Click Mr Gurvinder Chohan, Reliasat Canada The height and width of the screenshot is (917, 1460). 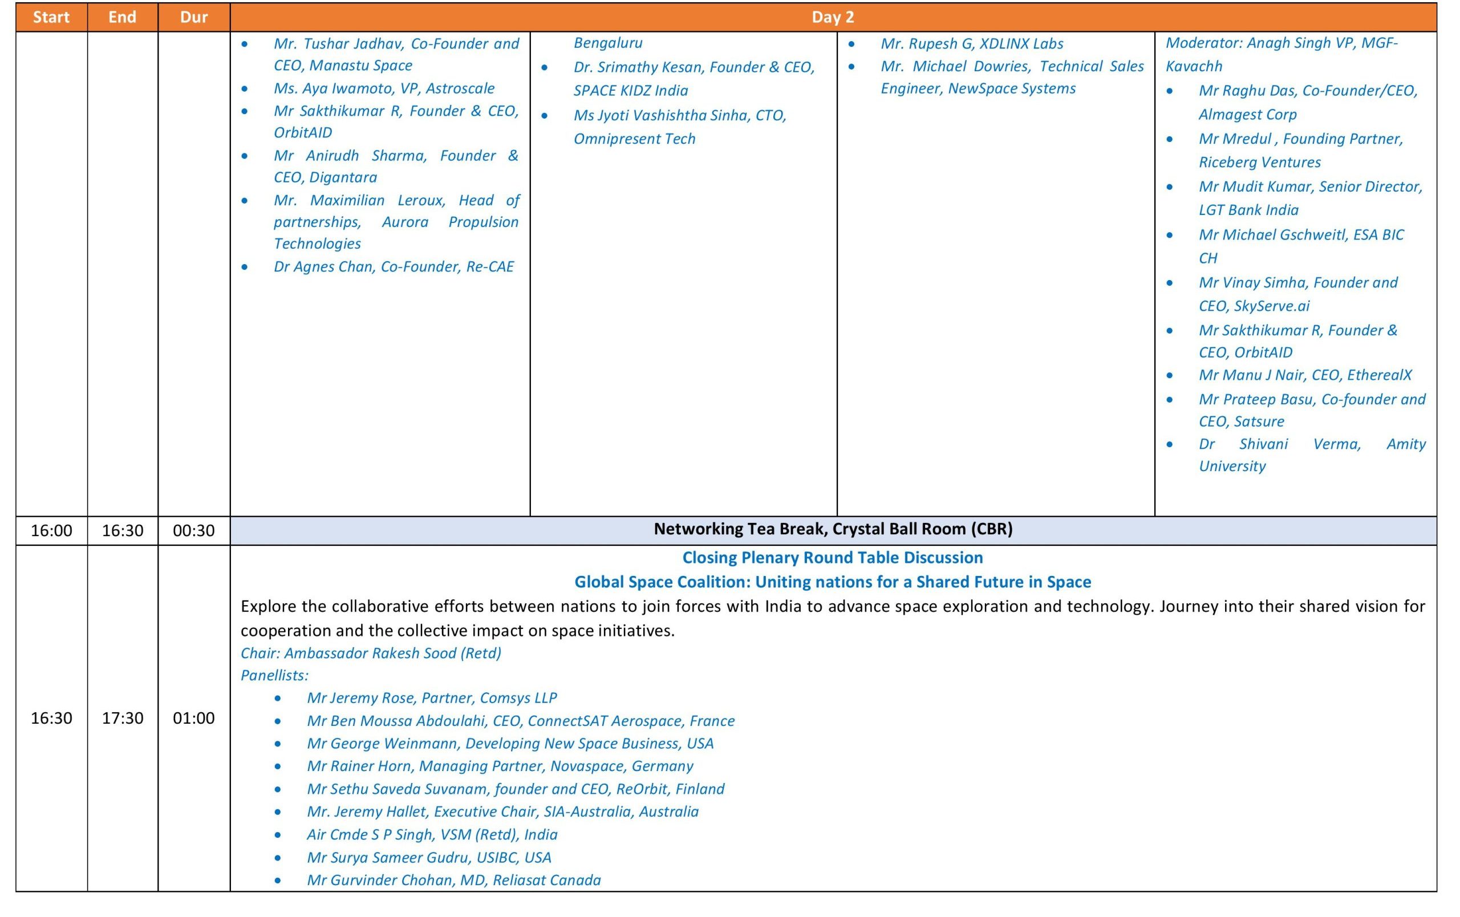[453, 880]
